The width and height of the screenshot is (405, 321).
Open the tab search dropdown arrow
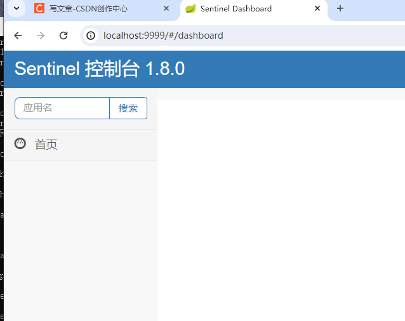point(17,8)
